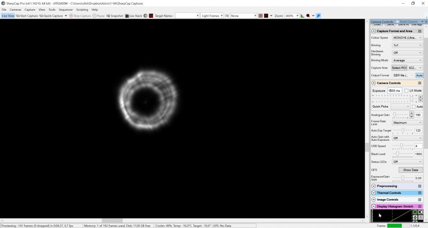The width and height of the screenshot is (428, 228).
Task: Open the Tools menu
Action: pyautogui.click(x=52, y=10)
